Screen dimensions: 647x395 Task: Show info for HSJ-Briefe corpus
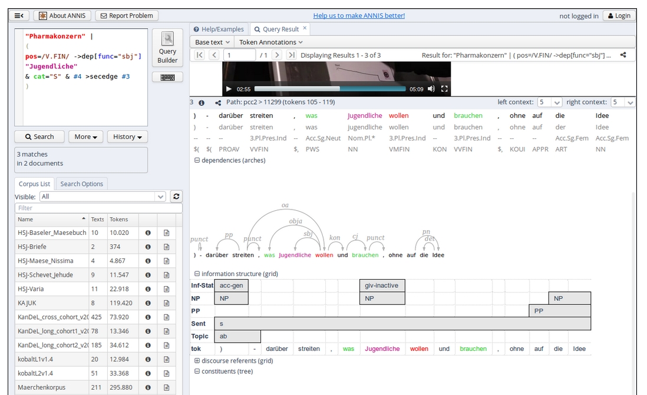[148, 247]
